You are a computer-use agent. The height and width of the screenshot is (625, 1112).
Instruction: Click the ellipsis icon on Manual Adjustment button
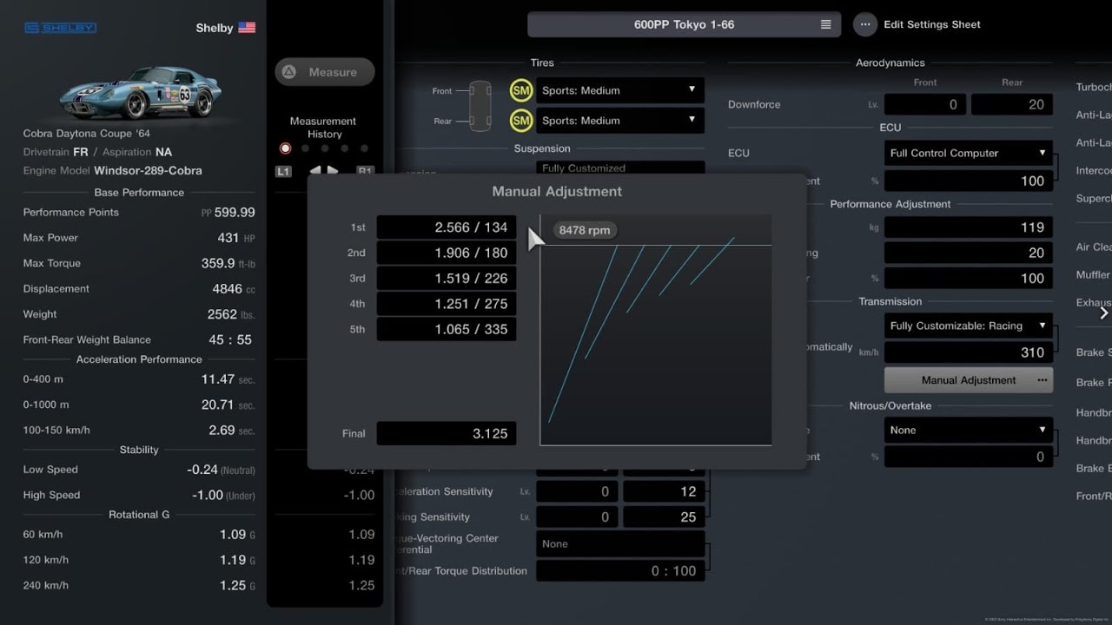(1042, 380)
